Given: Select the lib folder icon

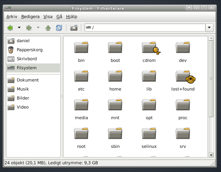Looking at the screenshot, I should click(x=149, y=76).
